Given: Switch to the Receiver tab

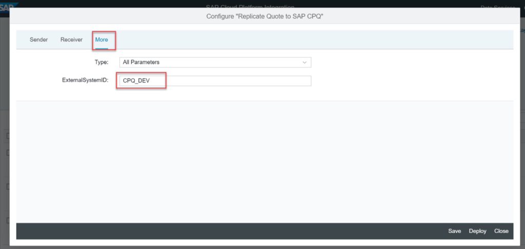Looking at the screenshot, I should pos(71,39).
